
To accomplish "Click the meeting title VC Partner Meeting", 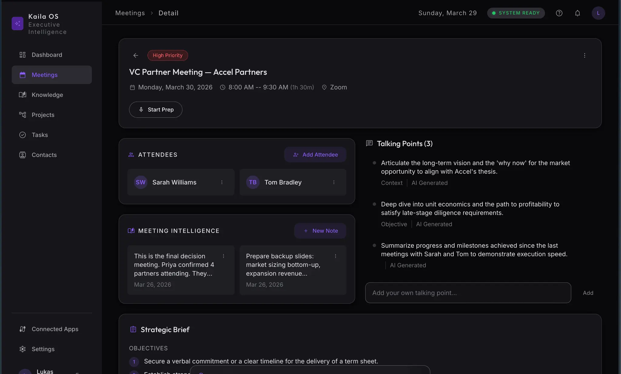I will click(x=198, y=72).
